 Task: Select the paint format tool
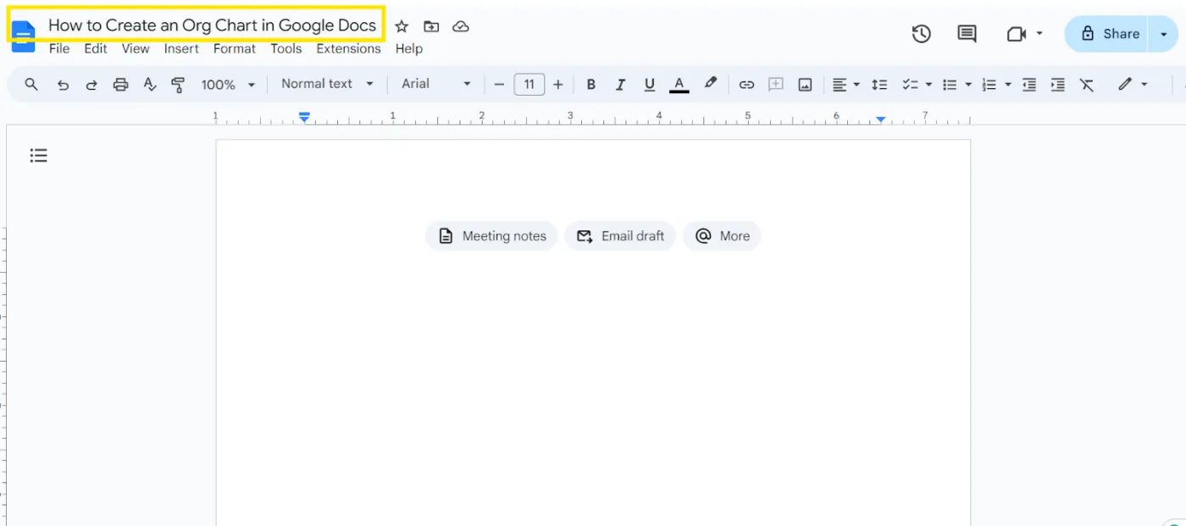click(x=178, y=84)
